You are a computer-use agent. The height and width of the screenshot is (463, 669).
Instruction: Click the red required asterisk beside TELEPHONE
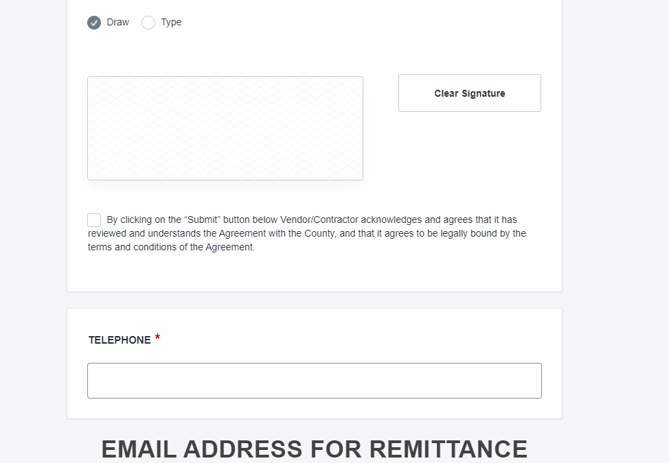pyautogui.click(x=157, y=337)
